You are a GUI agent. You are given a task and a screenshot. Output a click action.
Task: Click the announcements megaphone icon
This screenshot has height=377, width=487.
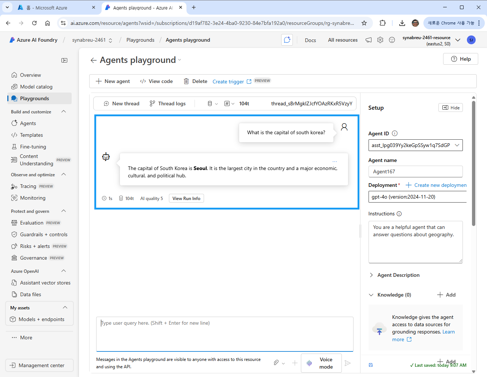[369, 40]
